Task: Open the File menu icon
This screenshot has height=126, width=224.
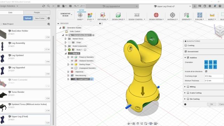Action: pos(64,6)
